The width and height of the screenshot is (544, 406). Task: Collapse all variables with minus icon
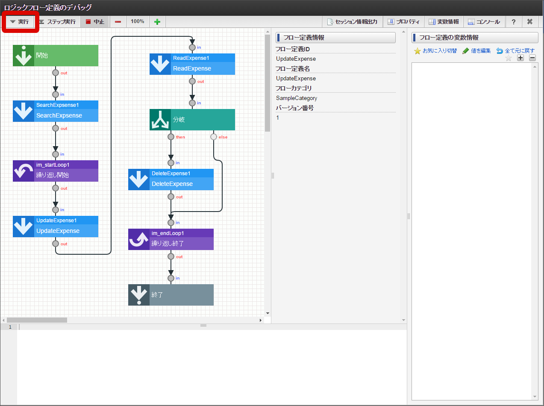(532, 58)
